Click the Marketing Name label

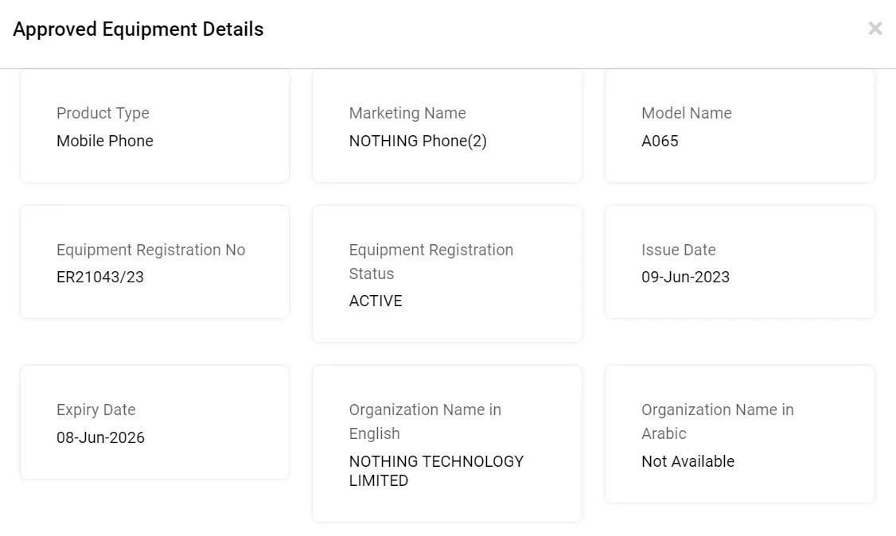[x=407, y=113]
